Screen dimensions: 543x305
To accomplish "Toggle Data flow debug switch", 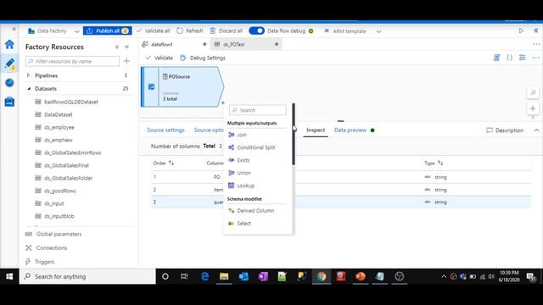I will point(256,30).
